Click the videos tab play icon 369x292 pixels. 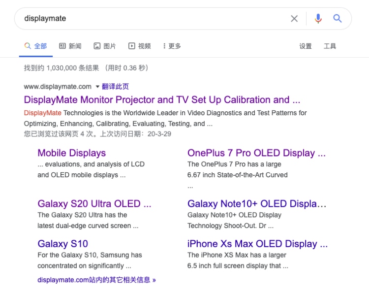pyautogui.click(x=132, y=46)
